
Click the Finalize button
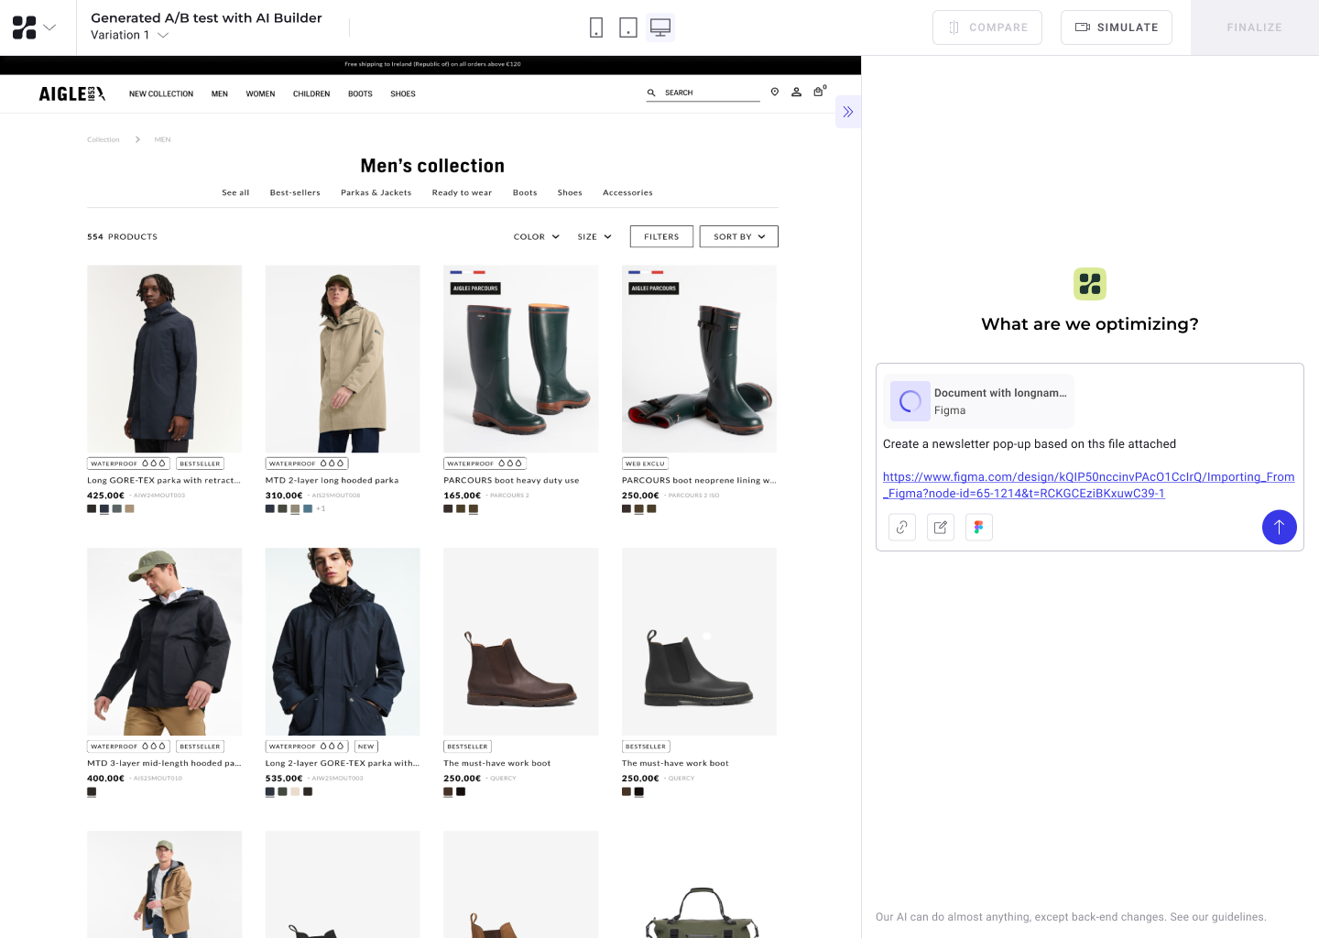(x=1255, y=27)
